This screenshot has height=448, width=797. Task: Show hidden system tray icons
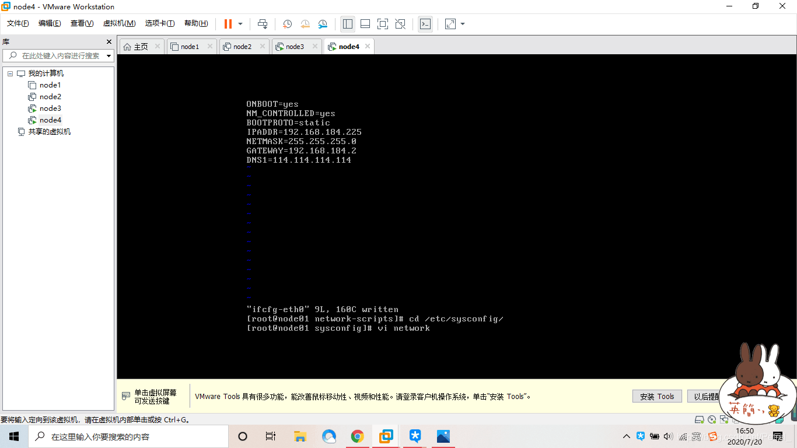point(627,436)
